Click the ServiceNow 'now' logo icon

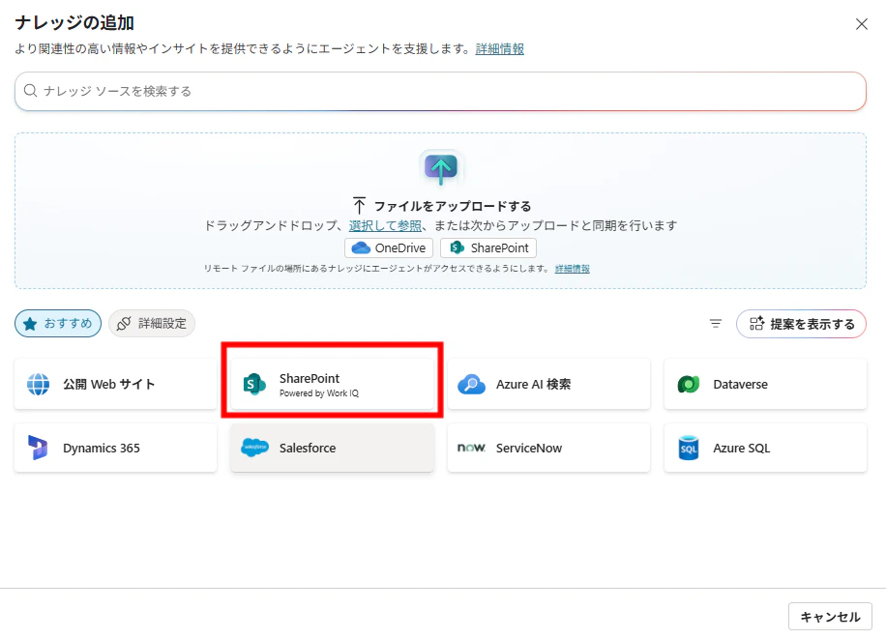pyautogui.click(x=471, y=448)
